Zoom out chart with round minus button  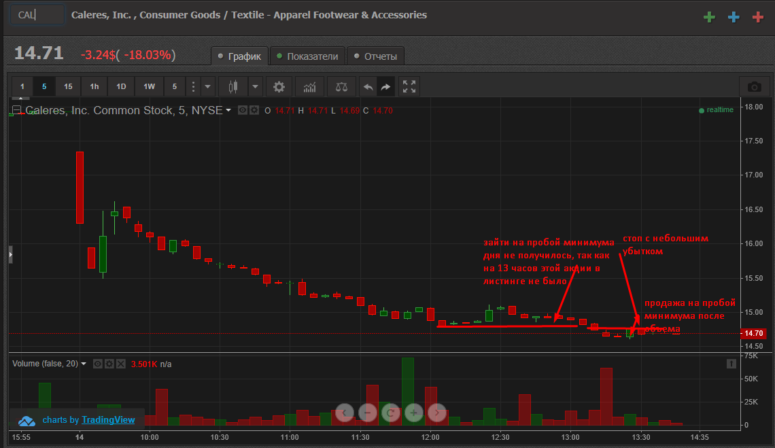pos(367,413)
